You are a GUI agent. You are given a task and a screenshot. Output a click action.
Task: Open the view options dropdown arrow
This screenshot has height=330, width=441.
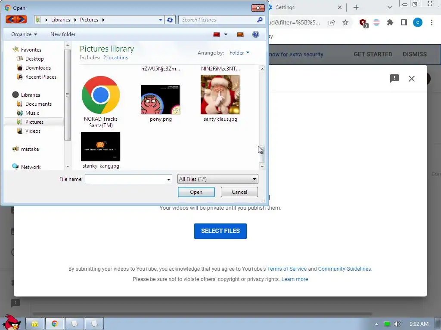click(226, 34)
